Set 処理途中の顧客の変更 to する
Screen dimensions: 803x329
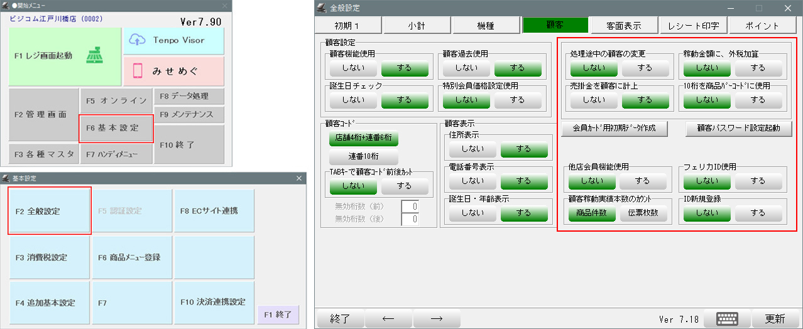tap(645, 67)
